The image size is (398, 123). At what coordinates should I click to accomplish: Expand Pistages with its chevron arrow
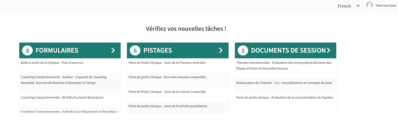(221, 51)
